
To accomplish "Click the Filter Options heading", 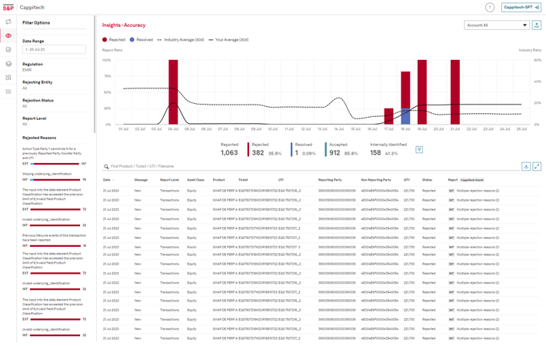I will (x=36, y=22).
